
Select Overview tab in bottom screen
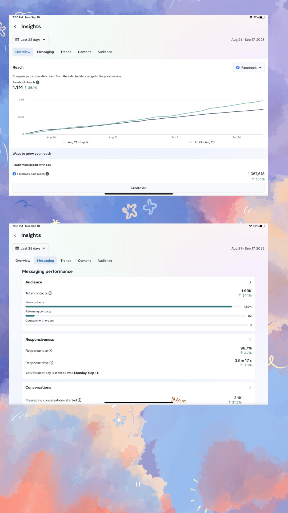(x=23, y=261)
